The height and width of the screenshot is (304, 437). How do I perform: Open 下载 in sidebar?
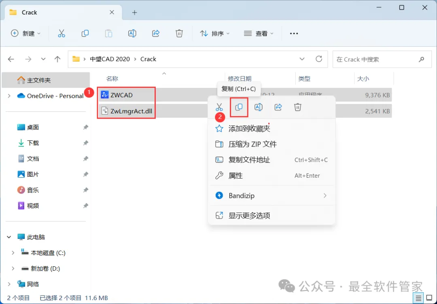[x=33, y=143]
